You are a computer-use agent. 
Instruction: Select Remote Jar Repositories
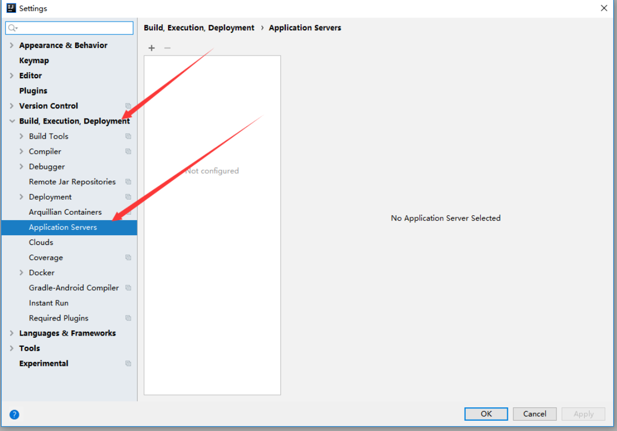point(72,182)
